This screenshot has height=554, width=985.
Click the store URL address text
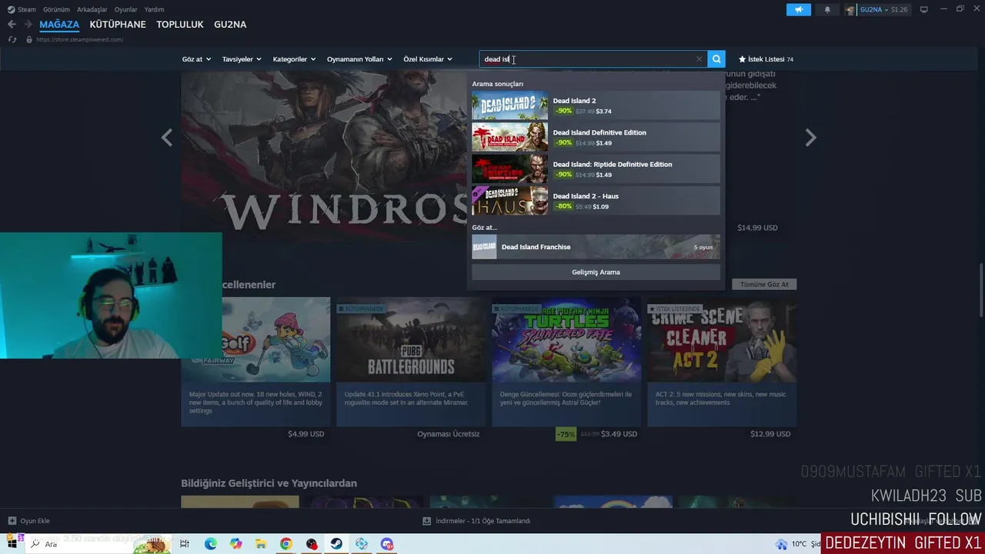(80, 39)
